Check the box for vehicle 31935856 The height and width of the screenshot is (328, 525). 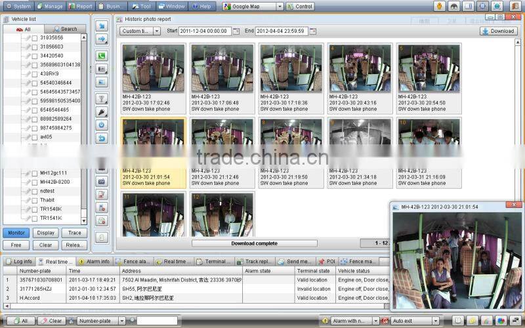35,38
